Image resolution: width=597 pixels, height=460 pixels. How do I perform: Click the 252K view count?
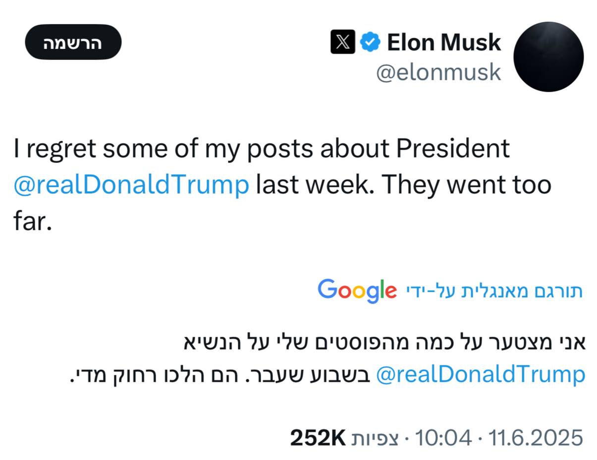click(x=318, y=438)
